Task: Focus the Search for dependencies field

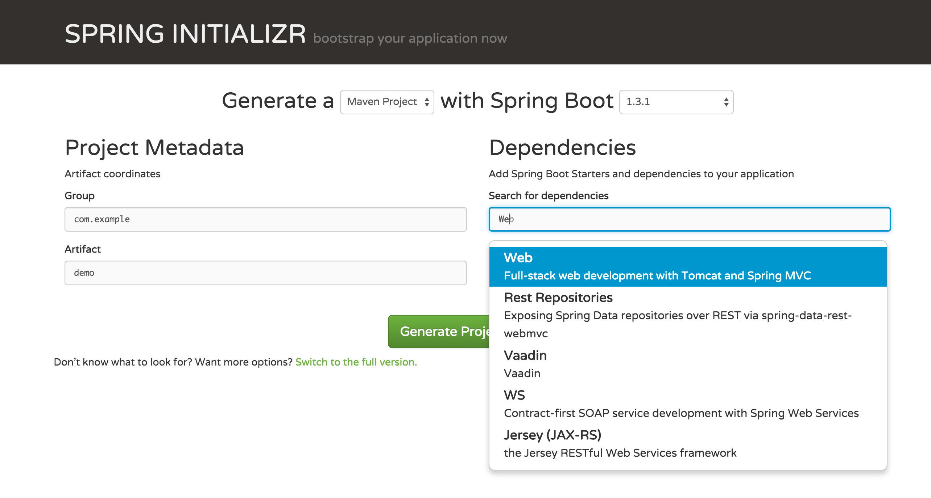Action: point(690,219)
